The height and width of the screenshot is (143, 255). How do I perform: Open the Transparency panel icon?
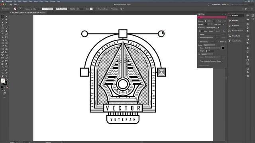click(x=247, y=43)
